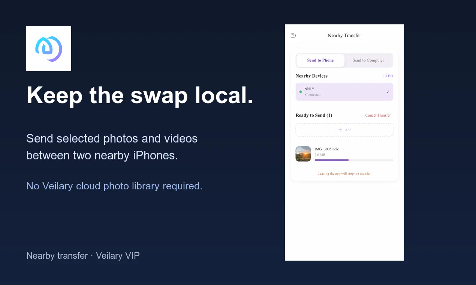Click the 'Leaving the app will stop' warning
The image size is (476, 285).
pyautogui.click(x=344, y=174)
